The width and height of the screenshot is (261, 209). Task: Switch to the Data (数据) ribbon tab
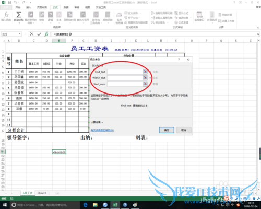coord(66,7)
